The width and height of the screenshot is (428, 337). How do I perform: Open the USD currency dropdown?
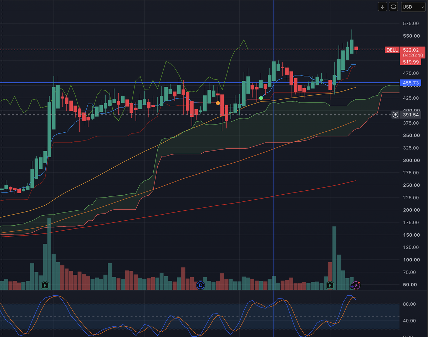(x=413, y=7)
